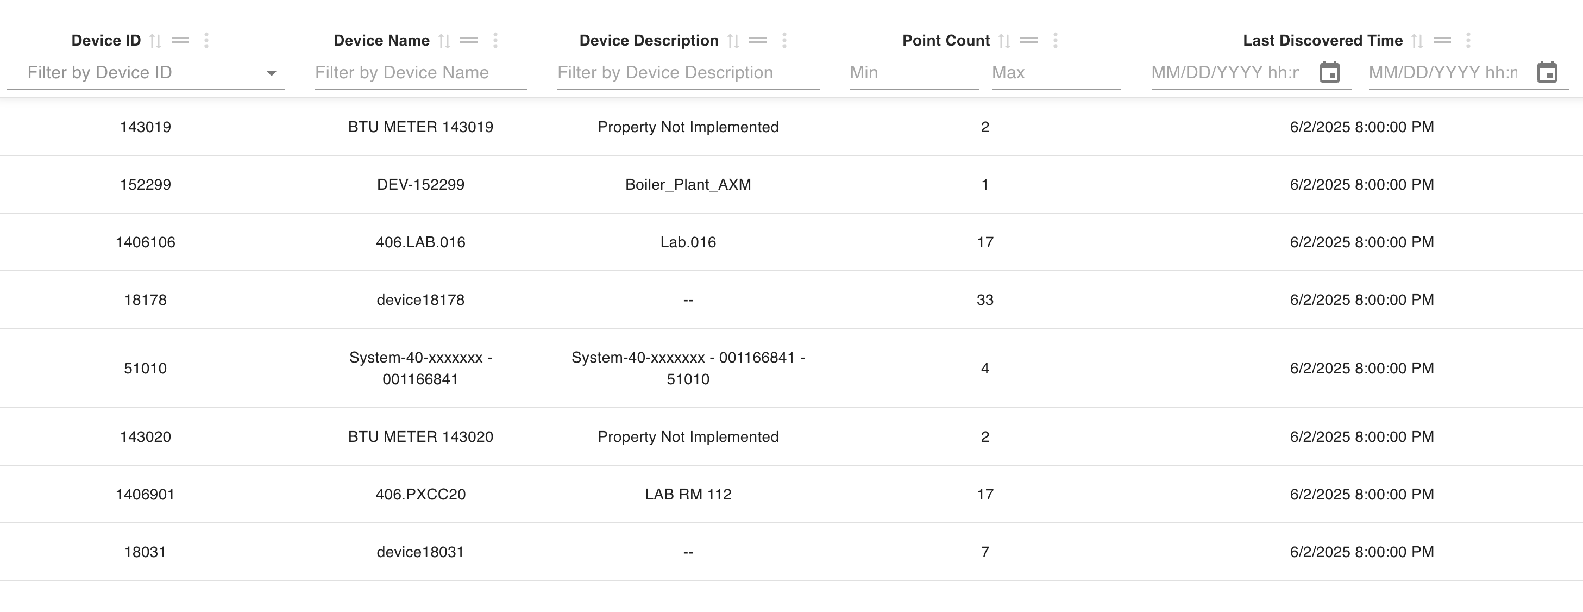Sort by Point Count column

1004,41
